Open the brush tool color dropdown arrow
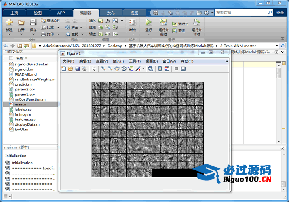The height and width of the screenshot is (202, 289). (143, 69)
